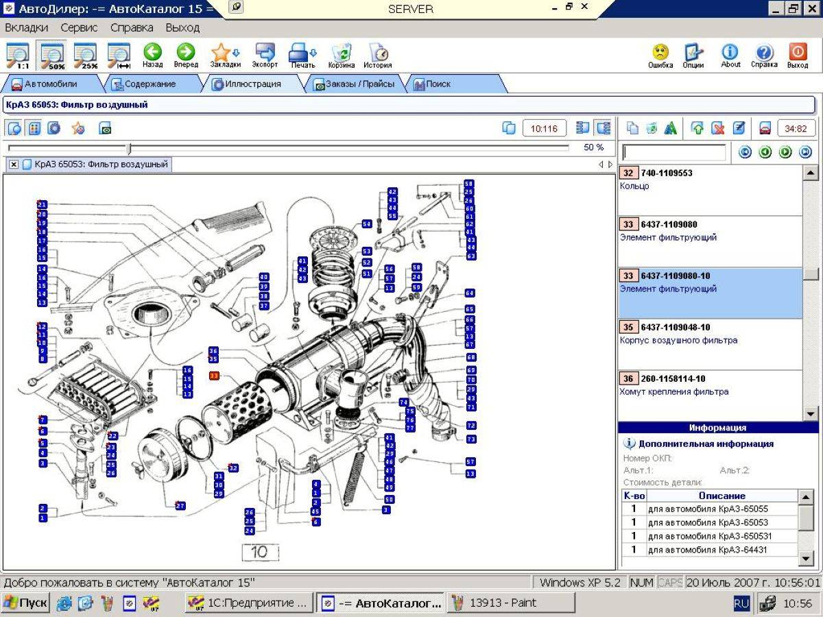Open the Справка menu
823x617 pixels.
132,28
